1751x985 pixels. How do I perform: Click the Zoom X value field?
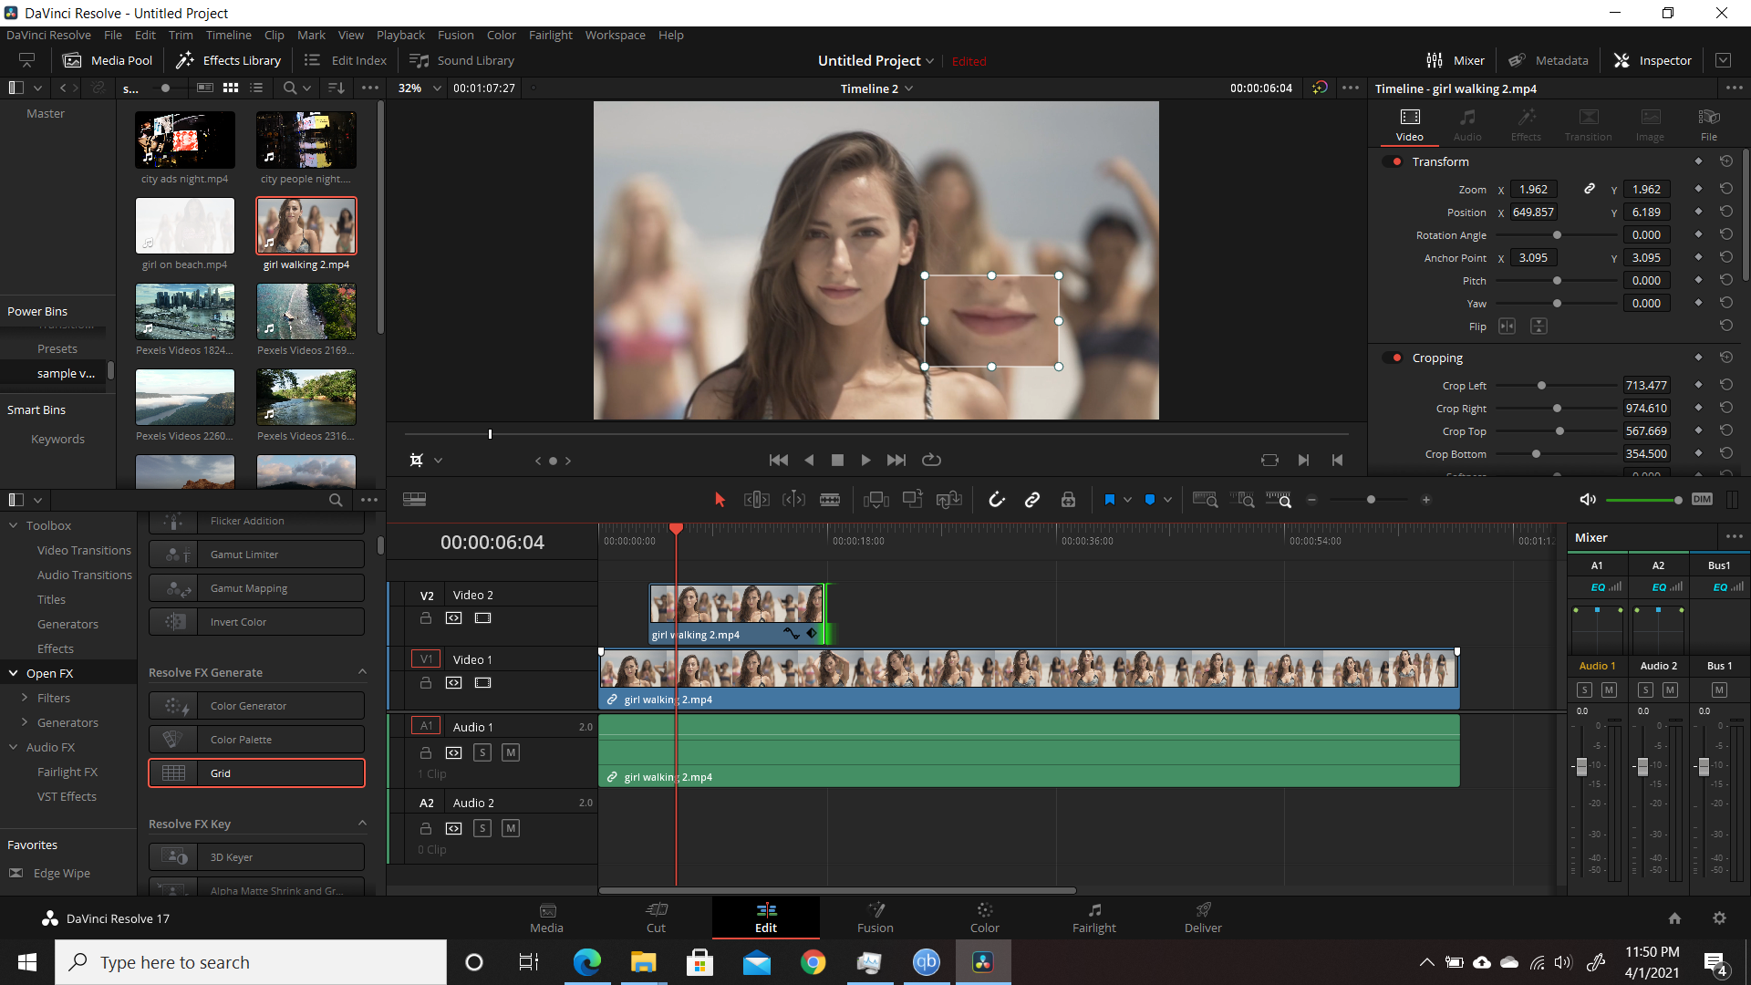1533,189
